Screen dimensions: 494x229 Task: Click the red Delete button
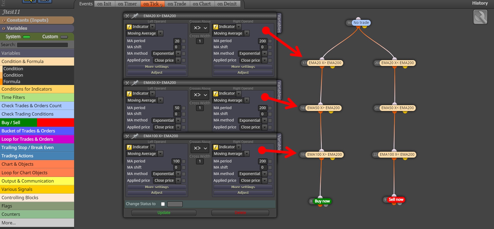click(240, 213)
